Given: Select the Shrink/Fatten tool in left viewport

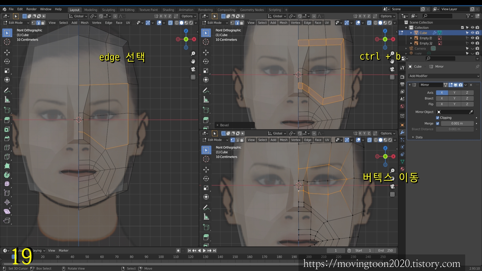Looking at the screenshot, I should click(7, 202).
